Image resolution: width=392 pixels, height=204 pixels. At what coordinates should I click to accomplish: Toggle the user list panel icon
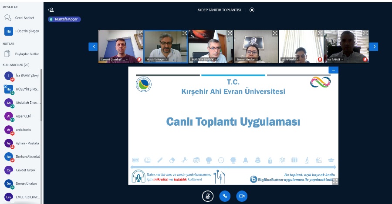click(x=51, y=10)
